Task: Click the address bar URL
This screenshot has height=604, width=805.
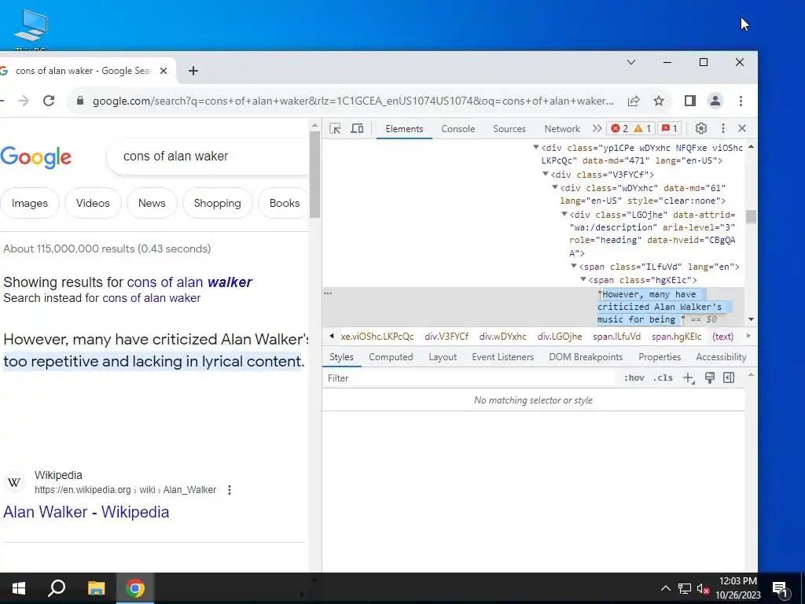Action: [353, 101]
